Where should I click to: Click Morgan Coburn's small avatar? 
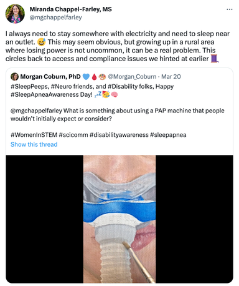14,77
